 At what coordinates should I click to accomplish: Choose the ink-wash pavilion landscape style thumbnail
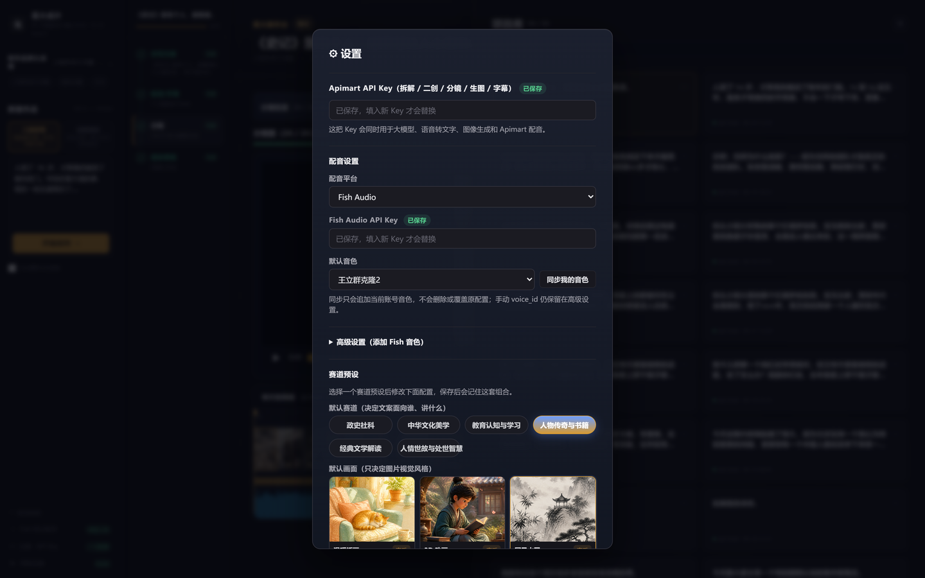553,512
